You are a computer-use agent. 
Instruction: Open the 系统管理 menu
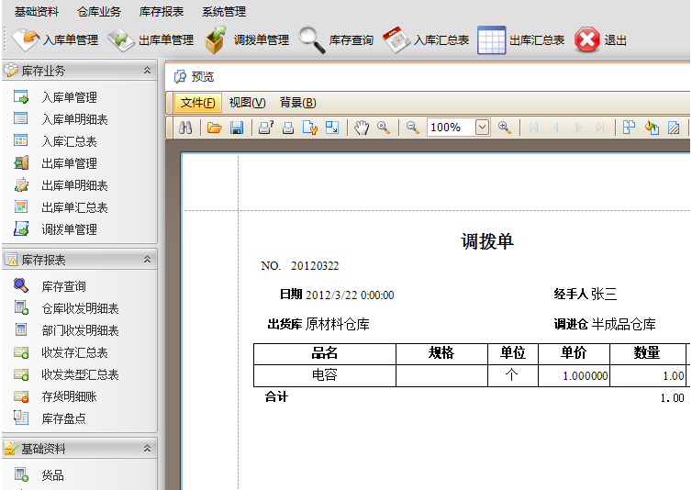tap(224, 12)
